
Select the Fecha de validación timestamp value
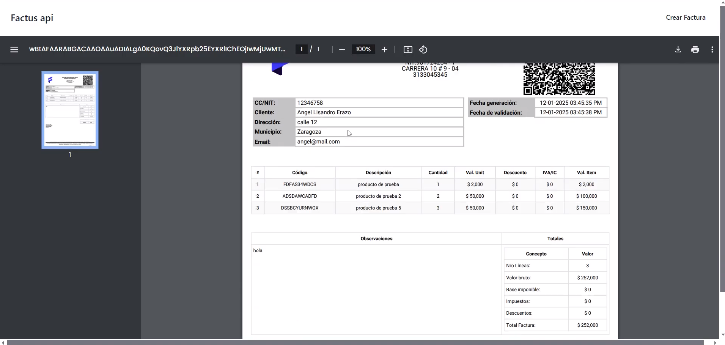pos(571,112)
